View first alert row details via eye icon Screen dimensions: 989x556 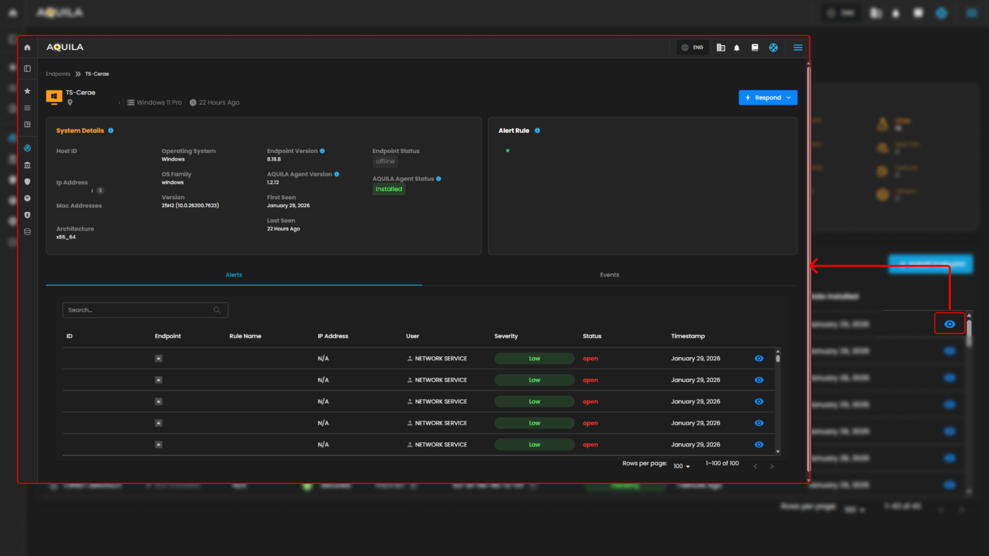tap(759, 358)
